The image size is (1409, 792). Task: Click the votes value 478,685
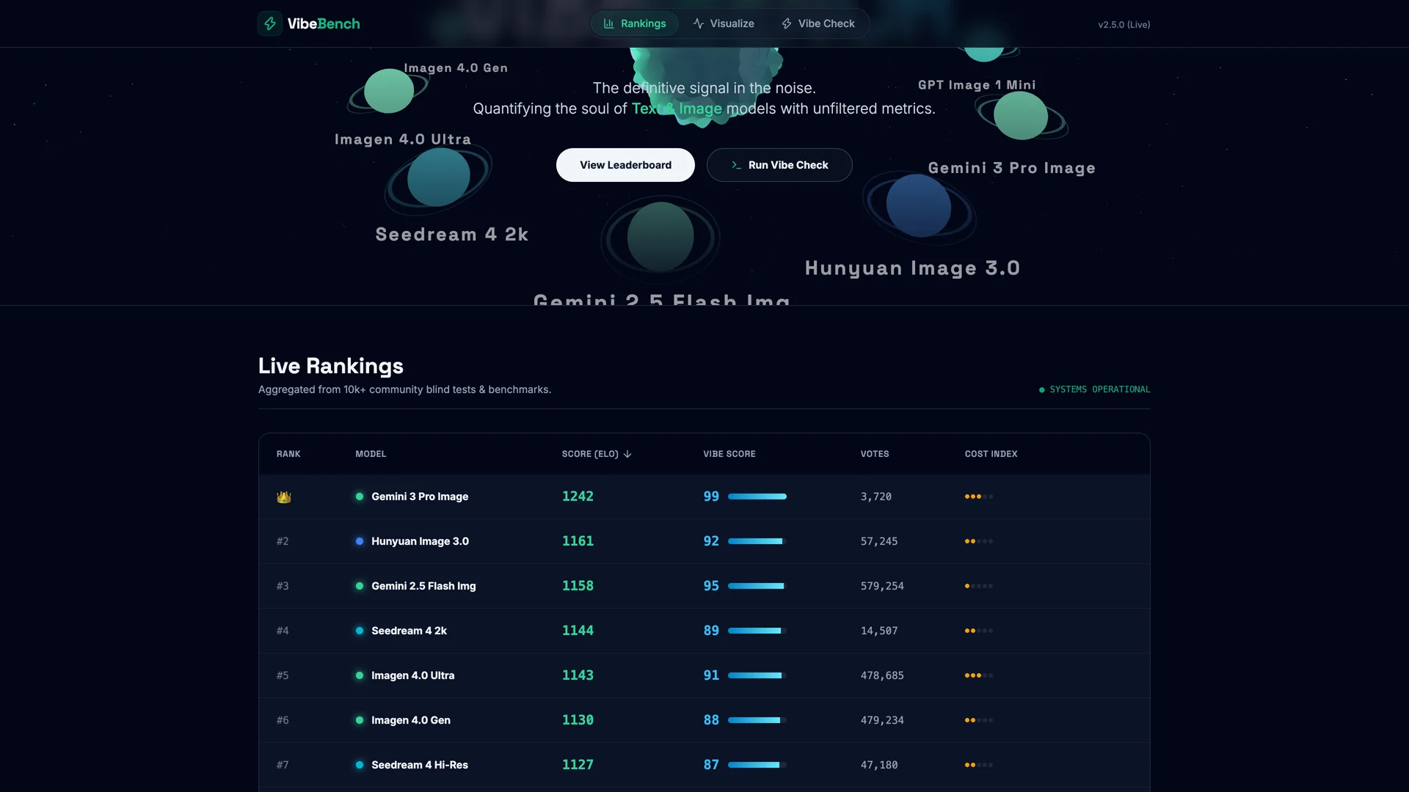[882, 675]
